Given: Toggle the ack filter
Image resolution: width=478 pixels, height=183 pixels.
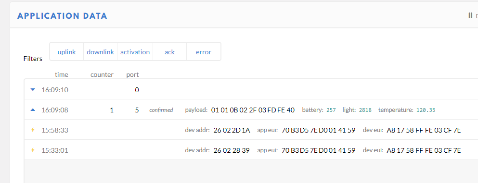Looking at the screenshot, I should [x=169, y=52].
